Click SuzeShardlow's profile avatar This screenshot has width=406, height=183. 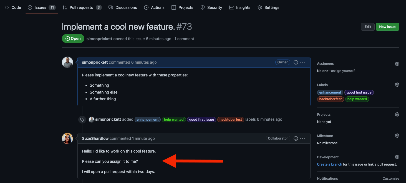click(67, 139)
